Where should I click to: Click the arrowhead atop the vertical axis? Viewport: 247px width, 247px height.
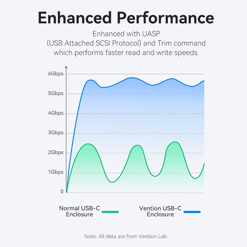(x=66, y=67)
